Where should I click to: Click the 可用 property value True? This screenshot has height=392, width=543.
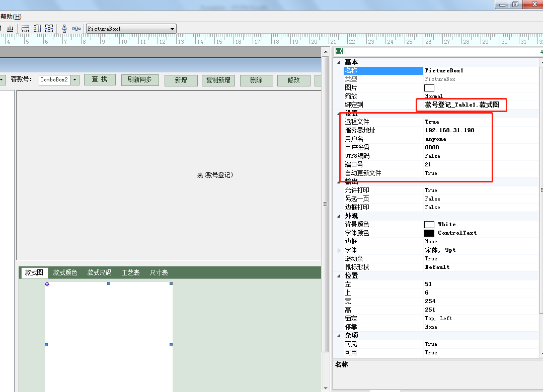pos(431,353)
